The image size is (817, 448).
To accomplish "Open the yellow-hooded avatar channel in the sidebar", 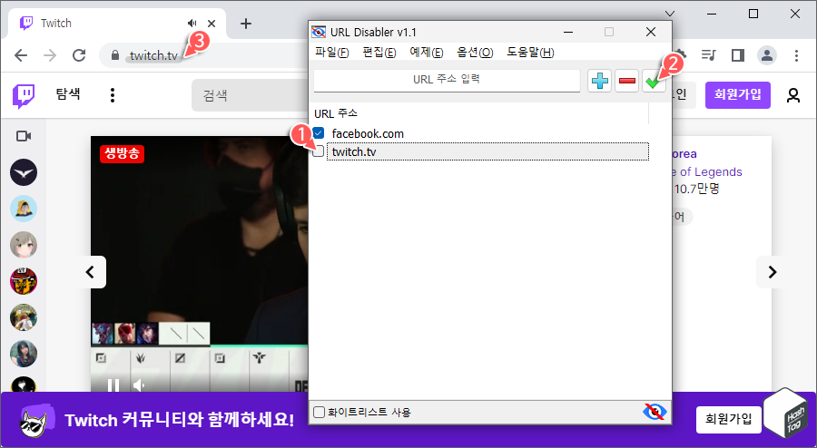I will pyautogui.click(x=24, y=209).
